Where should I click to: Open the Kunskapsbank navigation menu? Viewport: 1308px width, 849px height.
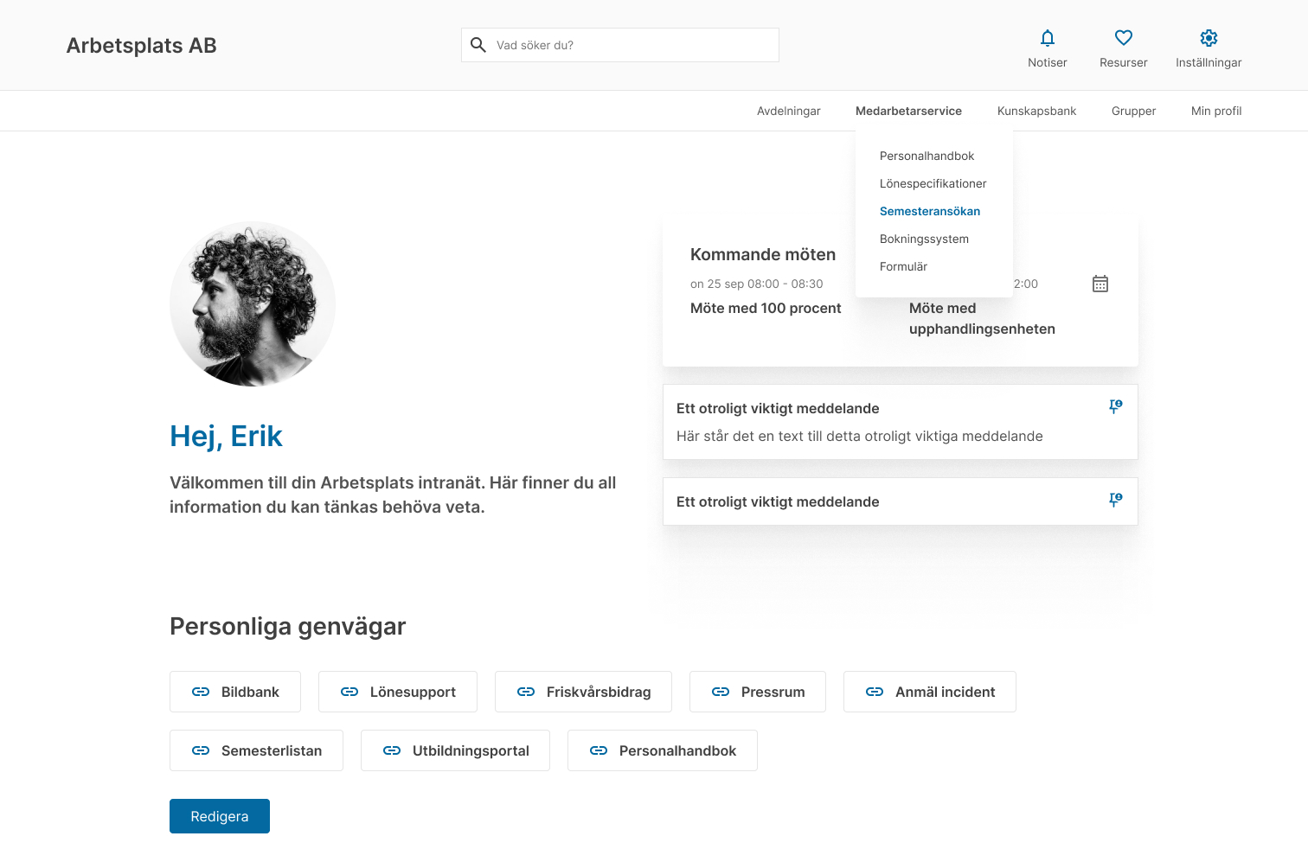[x=1036, y=111]
